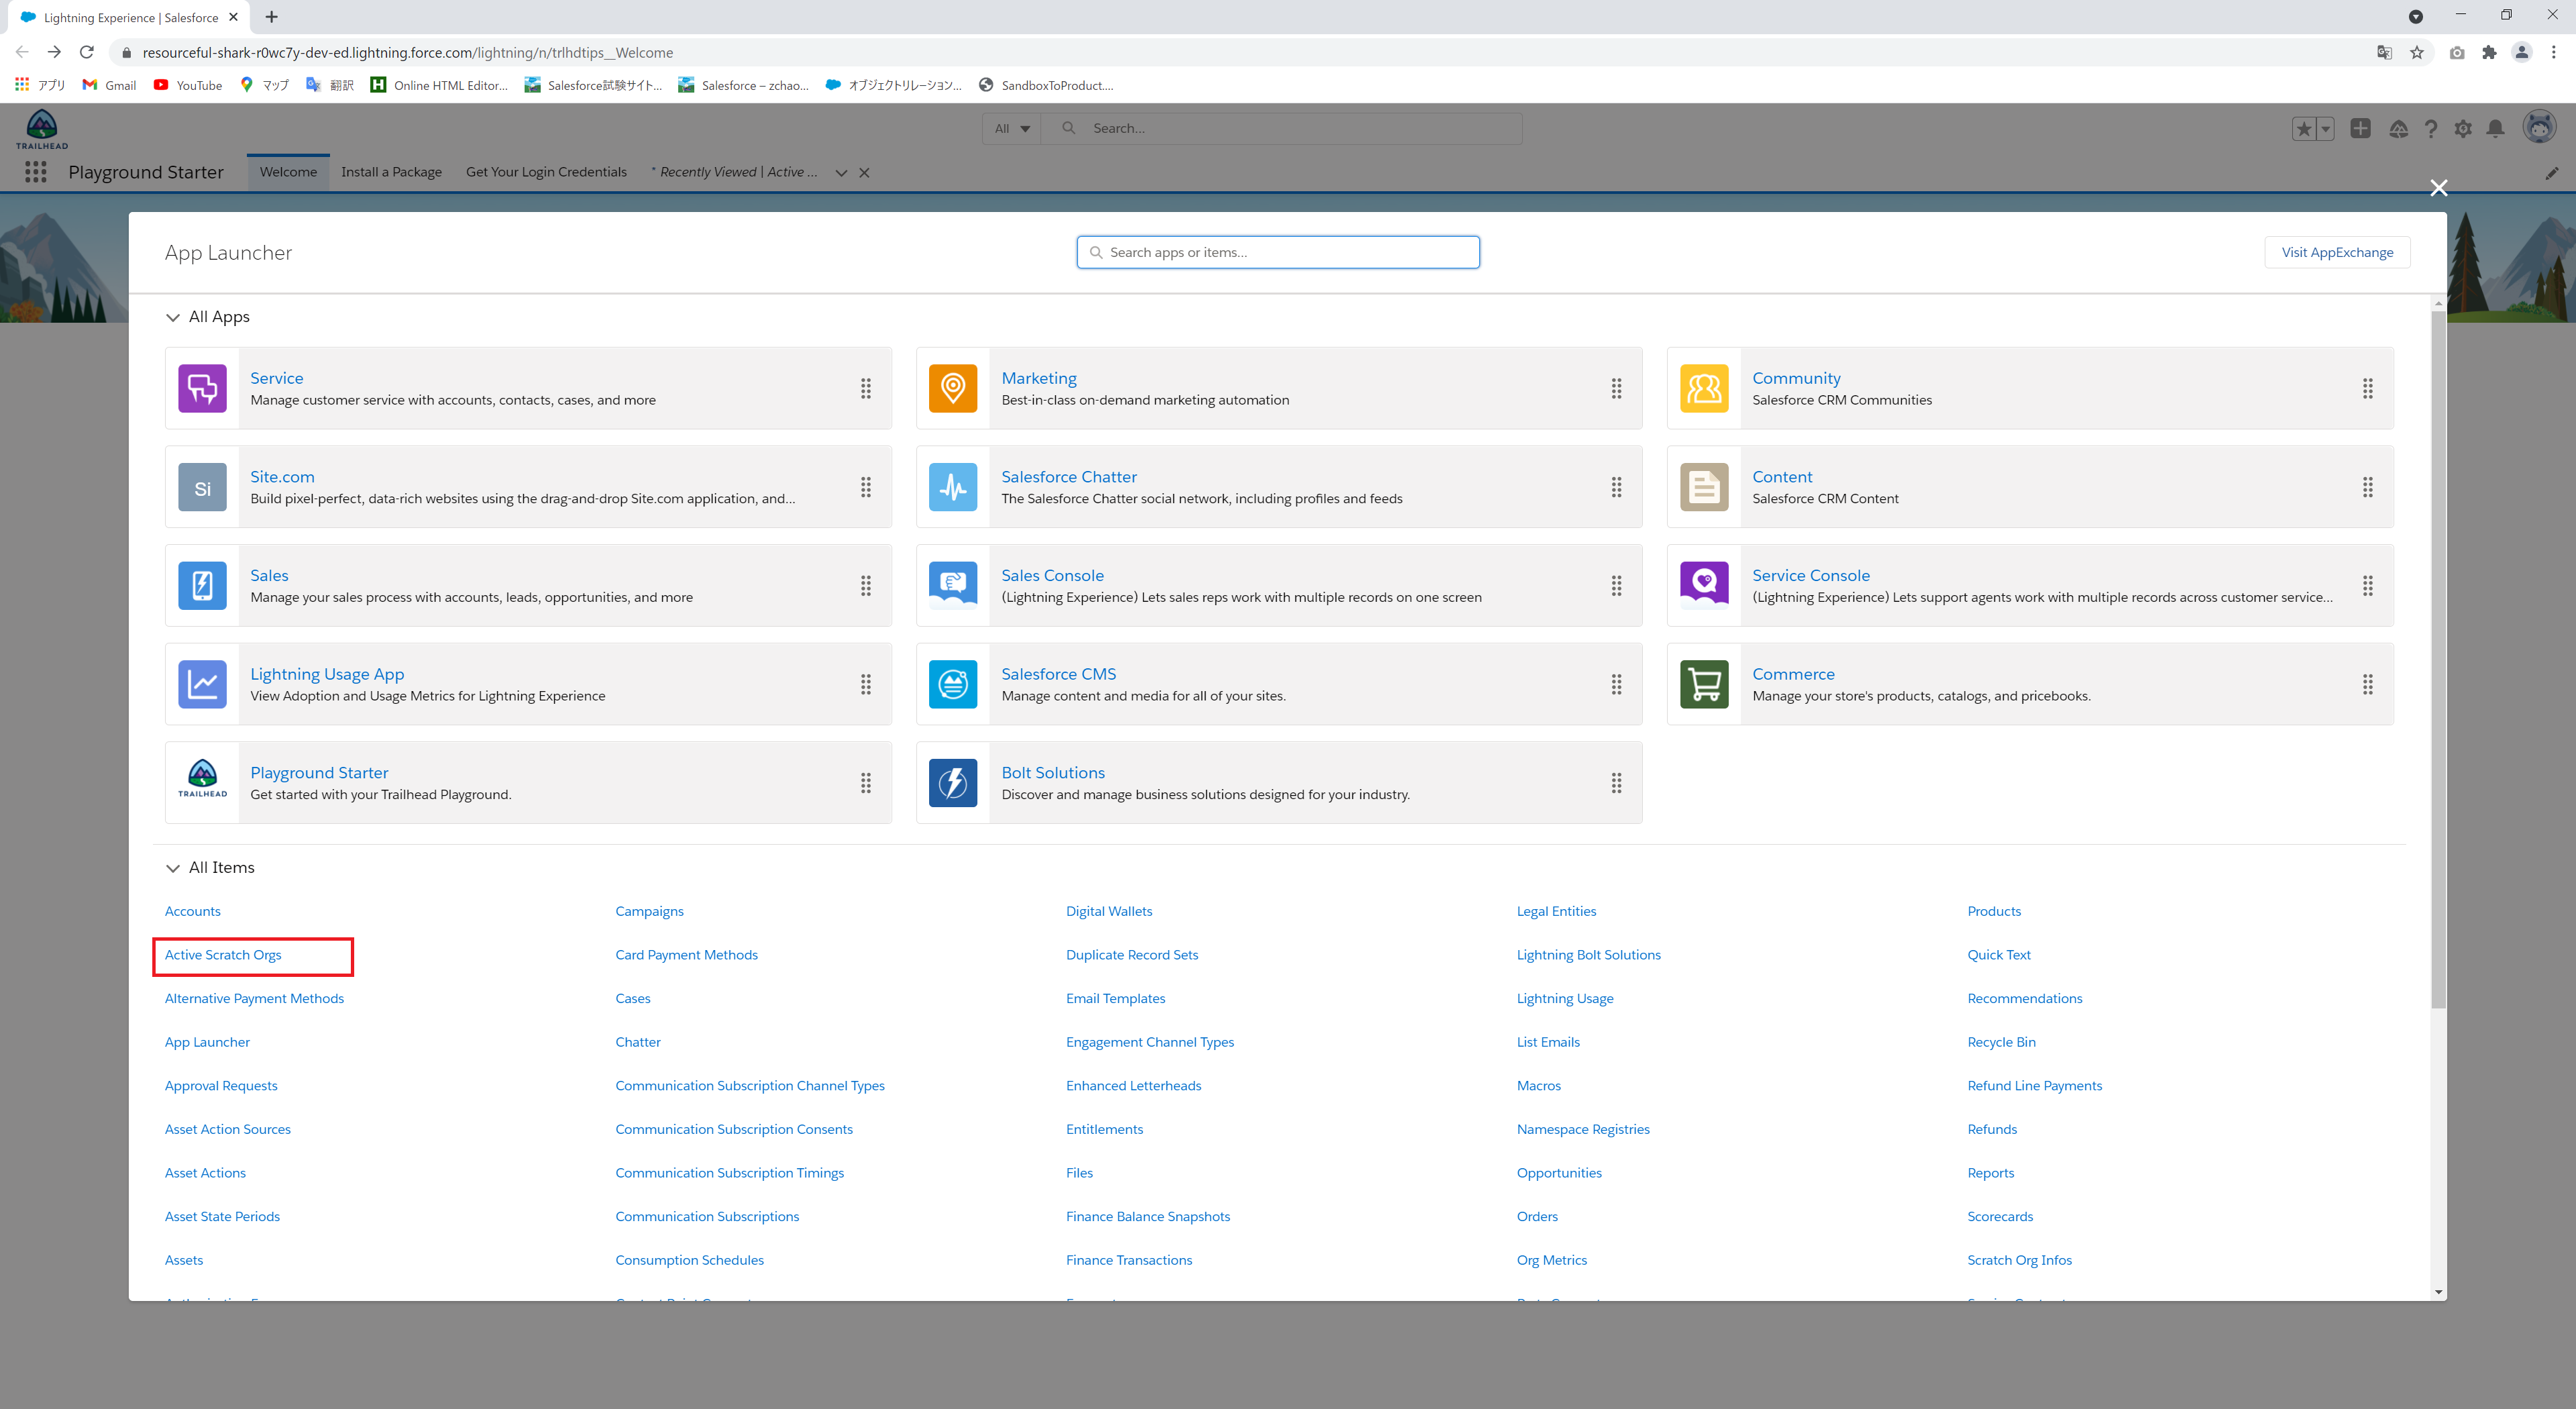Switch to the Install a Package tab

391,172
